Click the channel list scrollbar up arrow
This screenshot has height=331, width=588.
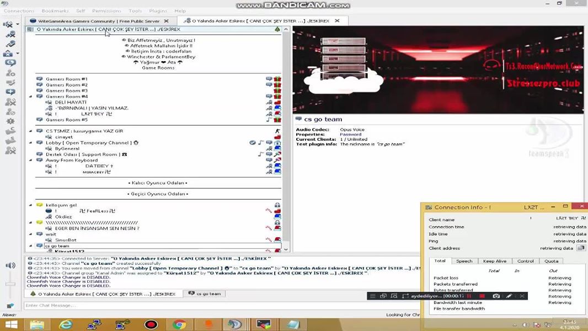286,29
